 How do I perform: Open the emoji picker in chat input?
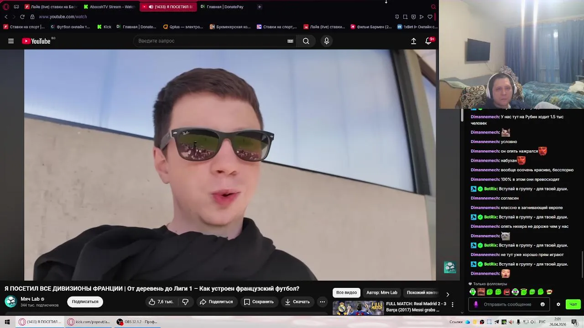click(542, 304)
